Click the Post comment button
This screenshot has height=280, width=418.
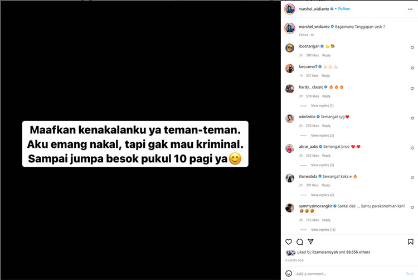tap(410, 274)
